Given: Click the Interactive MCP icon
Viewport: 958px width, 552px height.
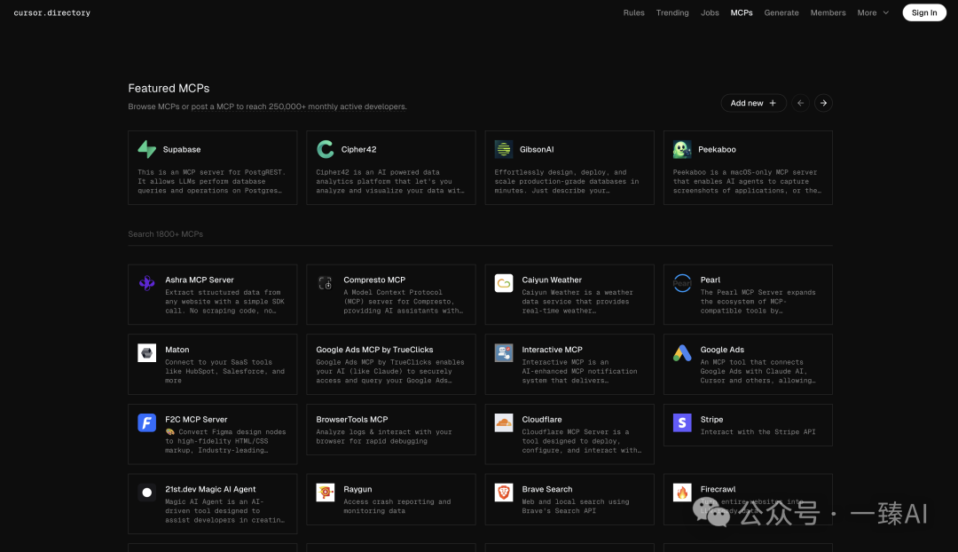Looking at the screenshot, I should 504,352.
